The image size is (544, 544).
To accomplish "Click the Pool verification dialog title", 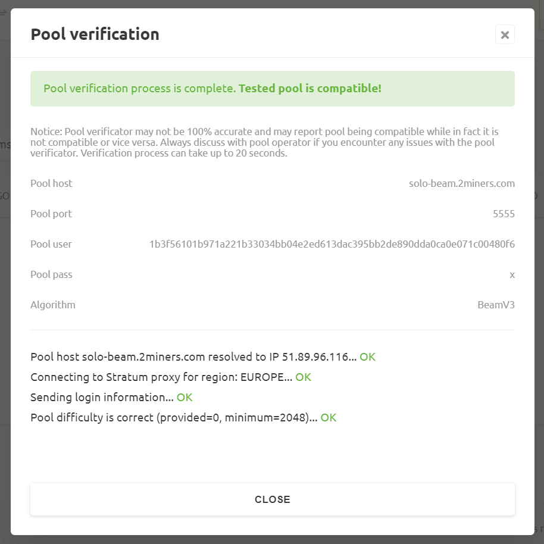I will (95, 34).
